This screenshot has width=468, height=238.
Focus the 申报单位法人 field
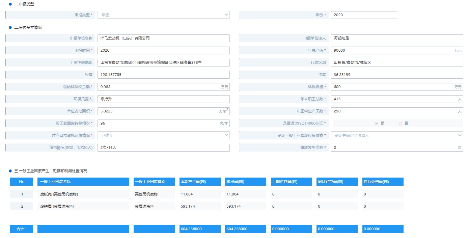click(397, 38)
